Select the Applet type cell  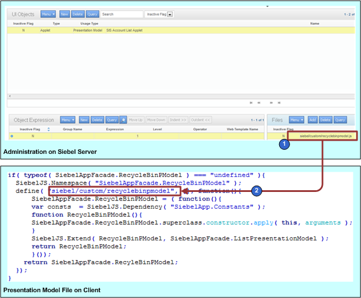tap(45, 31)
